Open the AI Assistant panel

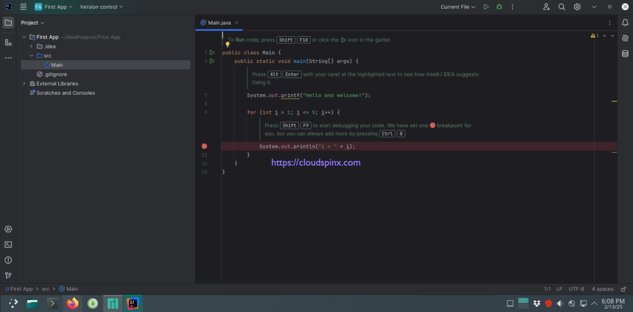pyautogui.click(x=625, y=38)
